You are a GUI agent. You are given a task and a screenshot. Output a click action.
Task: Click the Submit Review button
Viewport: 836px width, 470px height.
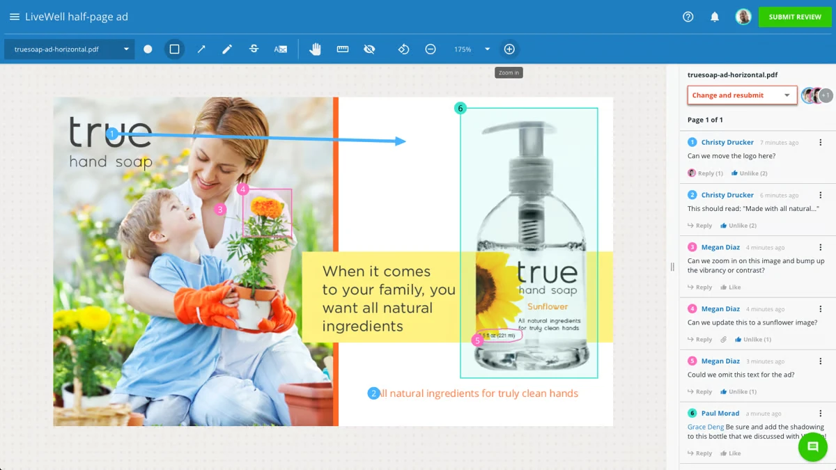pos(795,17)
